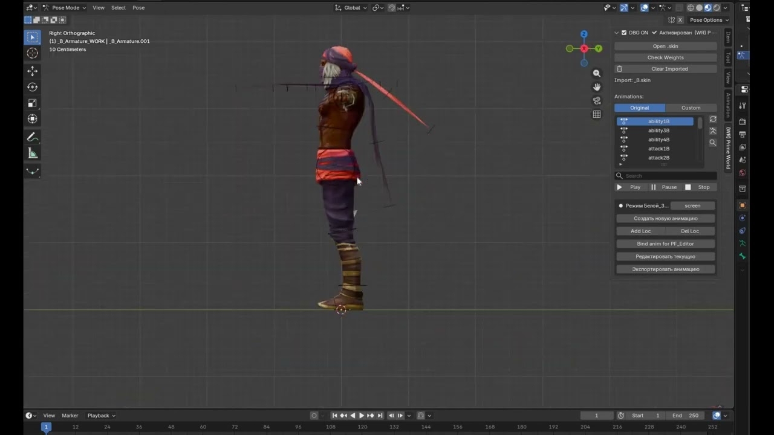
Task: Select rendered viewport shading
Action: click(x=717, y=8)
